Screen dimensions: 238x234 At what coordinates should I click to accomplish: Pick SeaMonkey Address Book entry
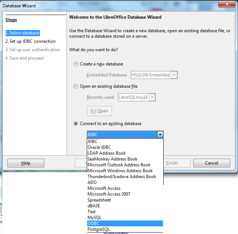click(125, 159)
